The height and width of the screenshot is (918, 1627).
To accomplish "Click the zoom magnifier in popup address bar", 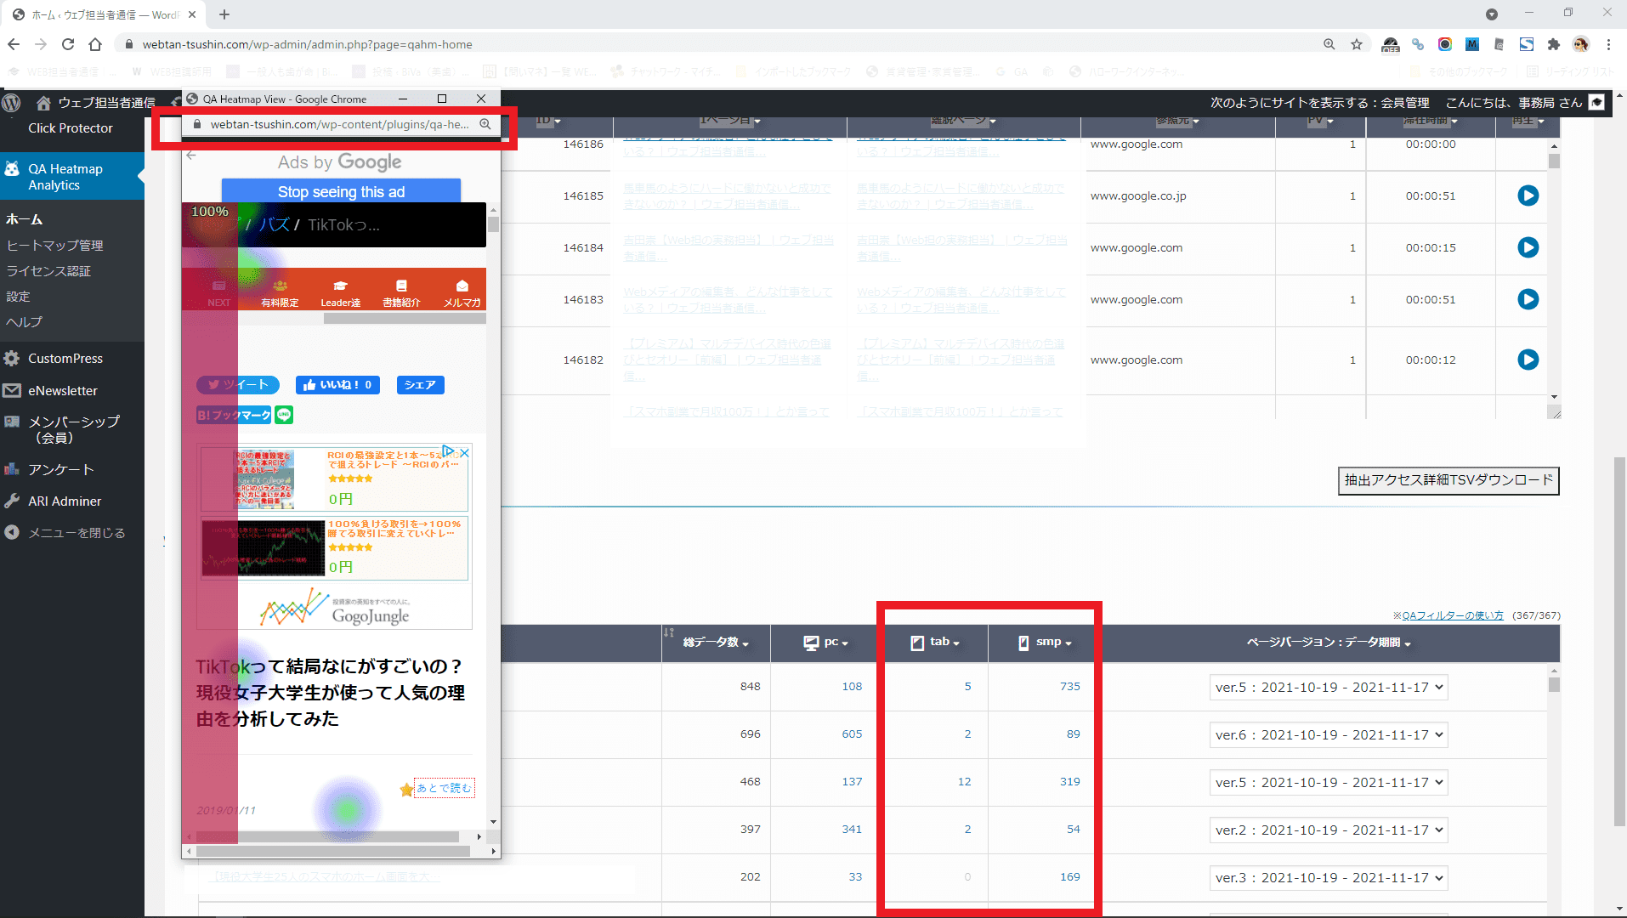I will pos(485,124).
